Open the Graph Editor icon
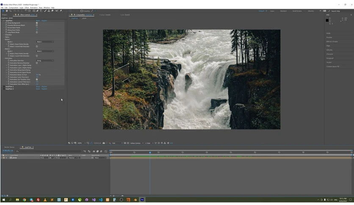Screen dimensions: 354x205 (106, 151)
